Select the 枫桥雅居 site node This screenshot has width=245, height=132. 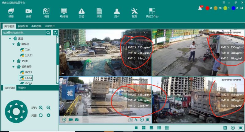pos(24,67)
